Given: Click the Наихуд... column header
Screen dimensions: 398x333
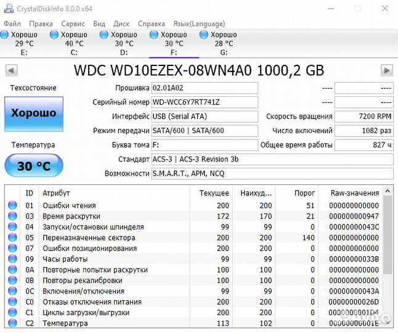Looking at the screenshot, I should coord(254,193).
